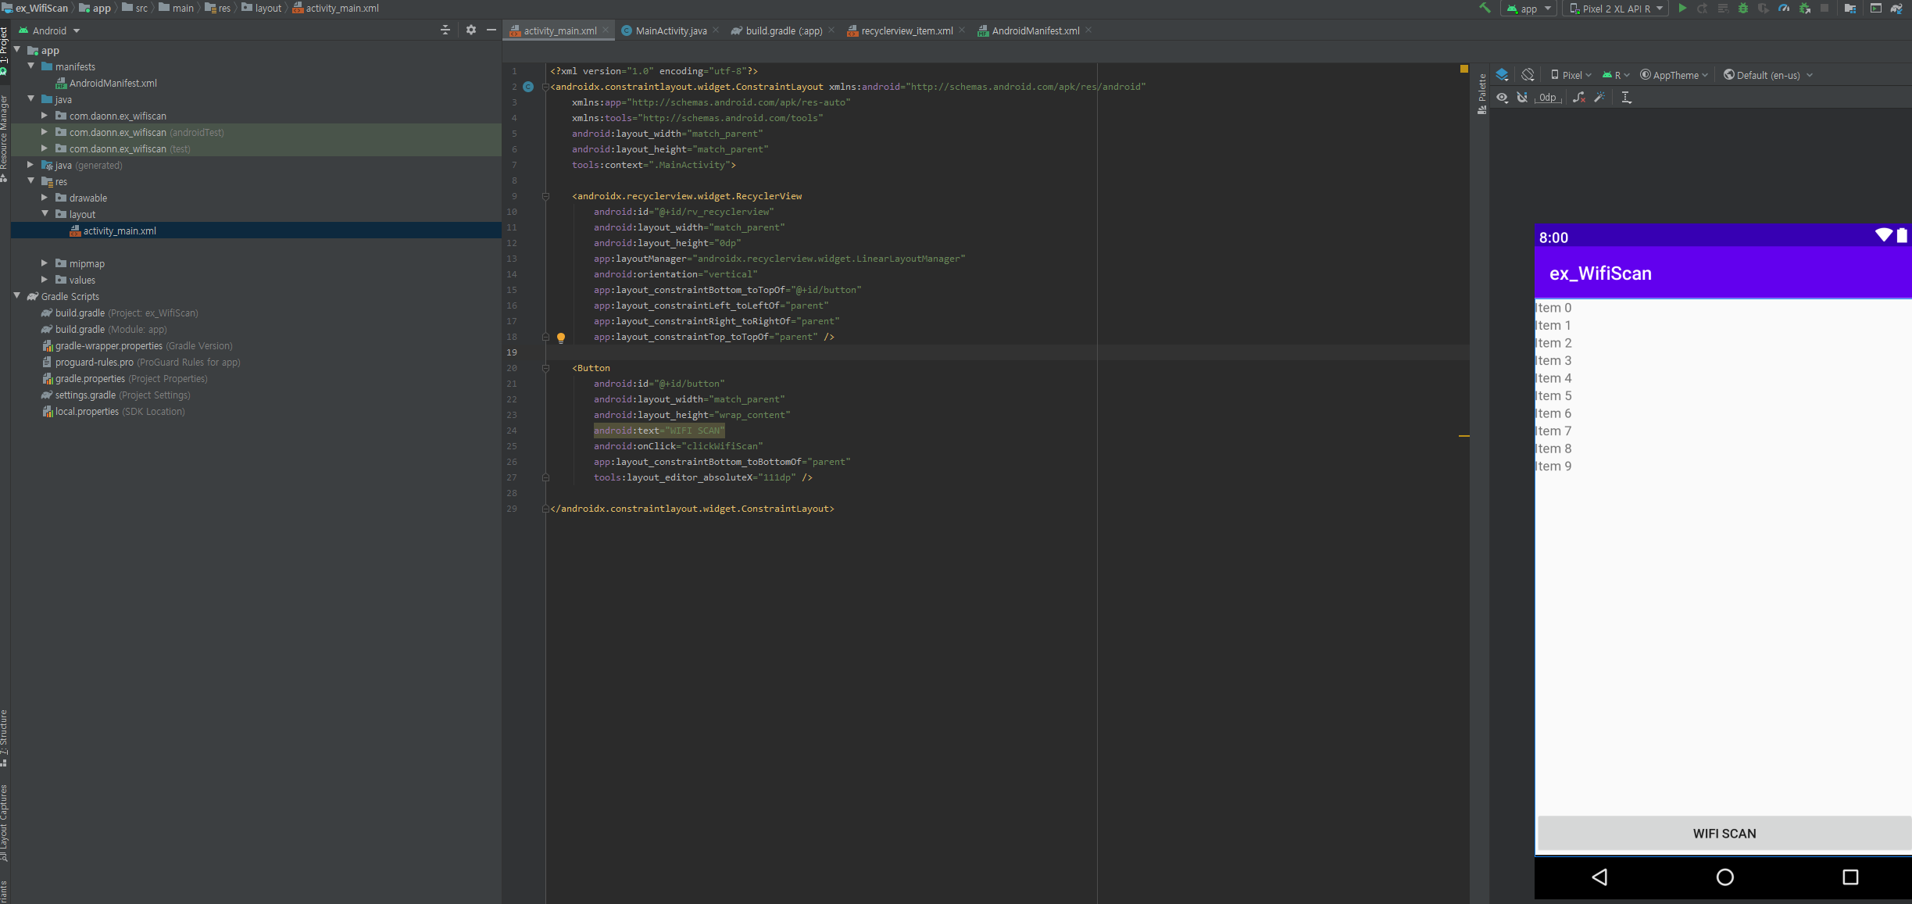Viewport: 1912px width, 904px height.
Task: Open the Pixel 2 XL API R device dropdown
Action: (1615, 9)
